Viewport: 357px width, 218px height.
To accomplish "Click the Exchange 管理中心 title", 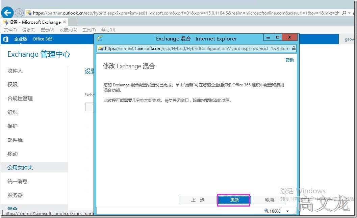I will point(39,54).
